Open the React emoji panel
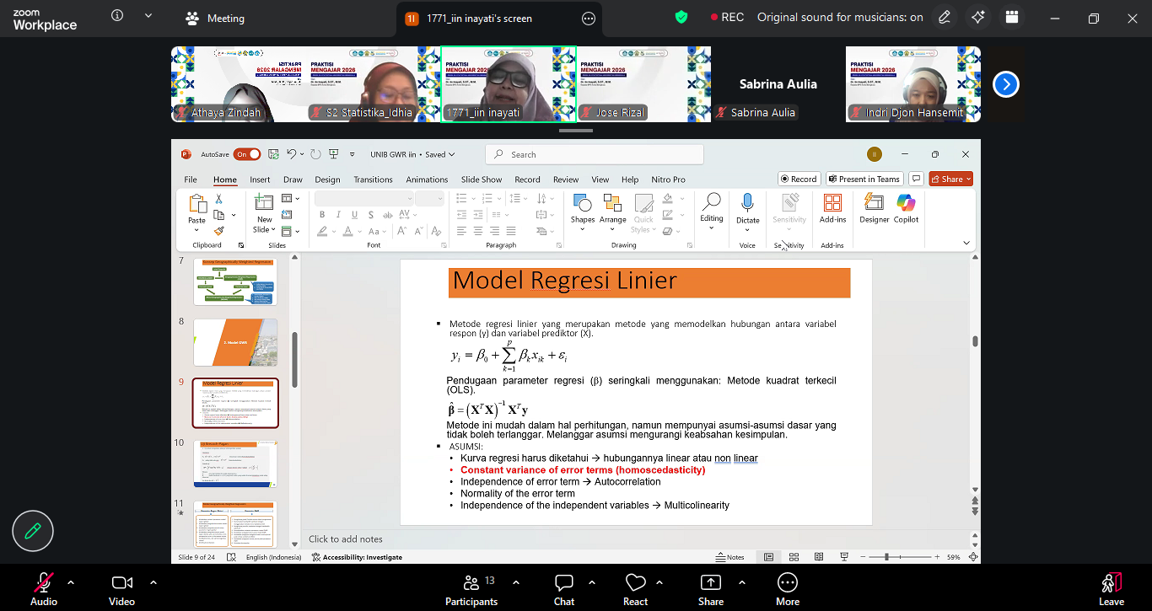1152x611 pixels. (635, 587)
